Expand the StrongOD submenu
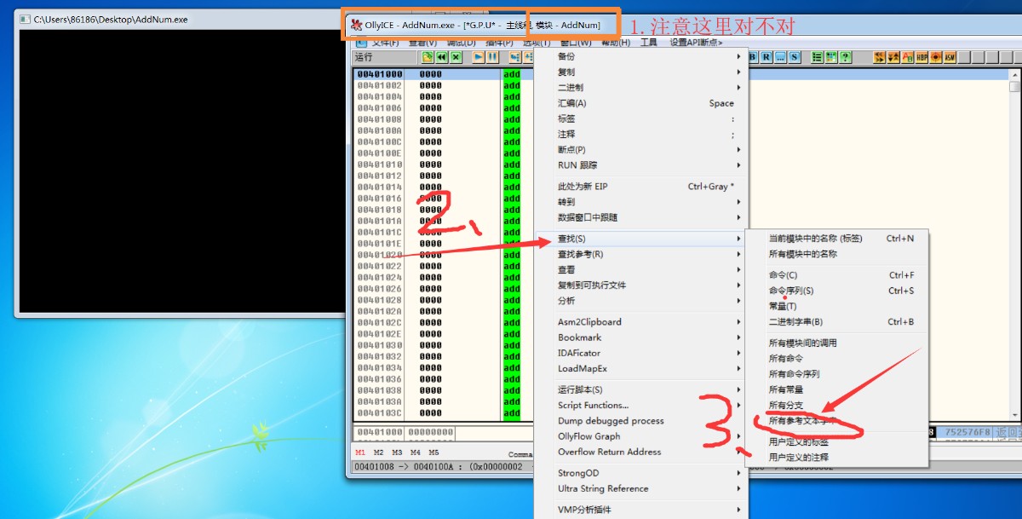The height and width of the screenshot is (519, 1022). [x=641, y=473]
